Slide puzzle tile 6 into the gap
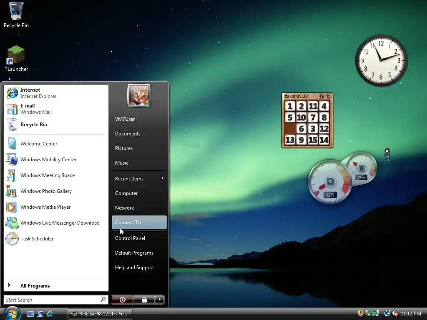 (301, 129)
